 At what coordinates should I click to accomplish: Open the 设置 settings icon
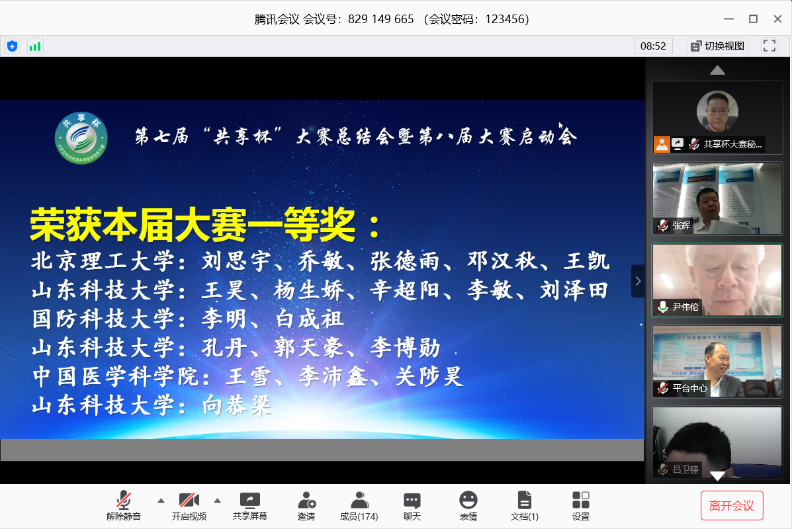click(581, 506)
